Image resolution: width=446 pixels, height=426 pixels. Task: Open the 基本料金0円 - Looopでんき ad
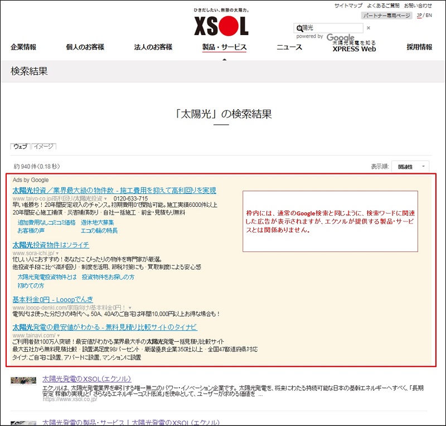coord(53,299)
